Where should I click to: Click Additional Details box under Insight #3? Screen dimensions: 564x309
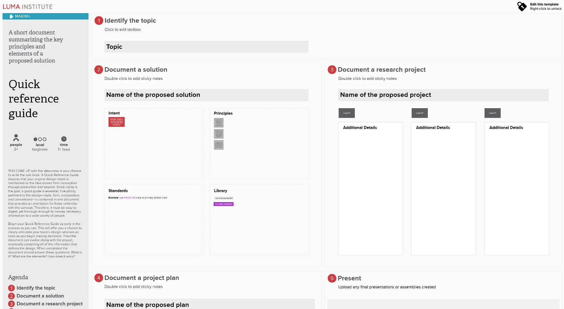coord(517,189)
